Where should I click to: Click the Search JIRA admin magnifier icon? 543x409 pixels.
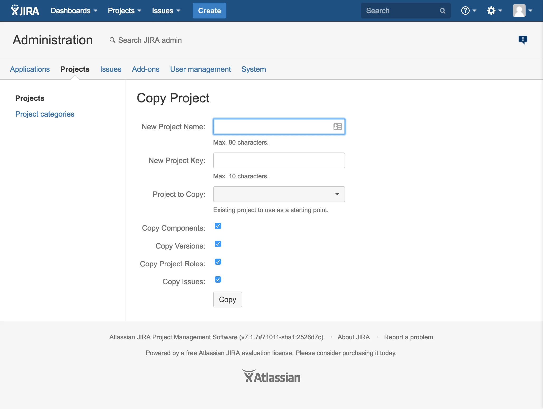tap(112, 40)
